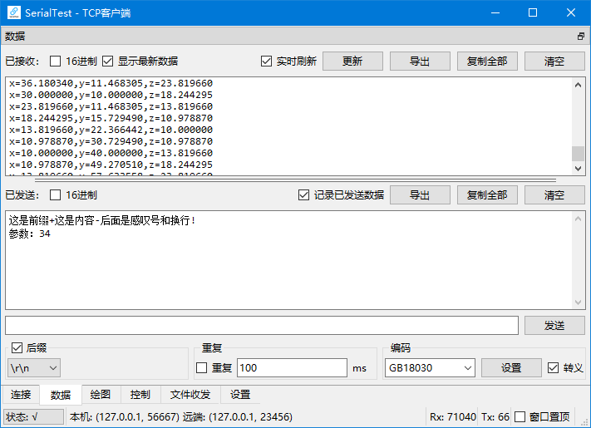This screenshot has height=428, width=591.
Task: Click the 本机 address status text
Action: (x=125, y=416)
